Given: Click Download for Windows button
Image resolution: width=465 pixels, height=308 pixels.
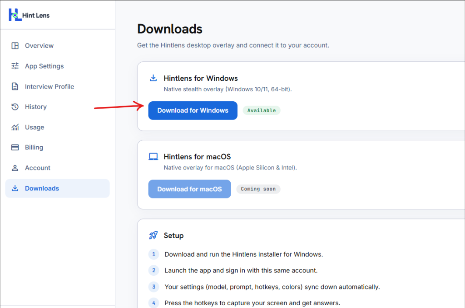Looking at the screenshot, I should pos(193,111).
